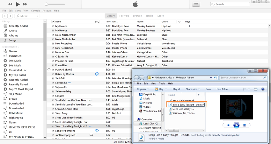271x144 pixels.
Task: Open the Music media type dropdown
Action: [27, 16]
